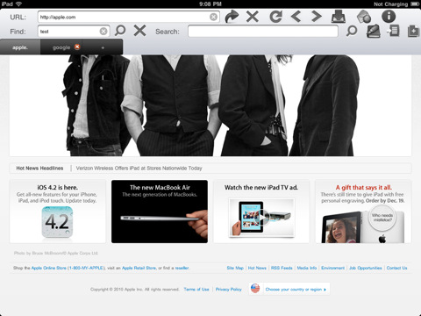421x316 pixels.
Task: Start a web search with the Search magnifier icon
Action: (x=352, y=31)
